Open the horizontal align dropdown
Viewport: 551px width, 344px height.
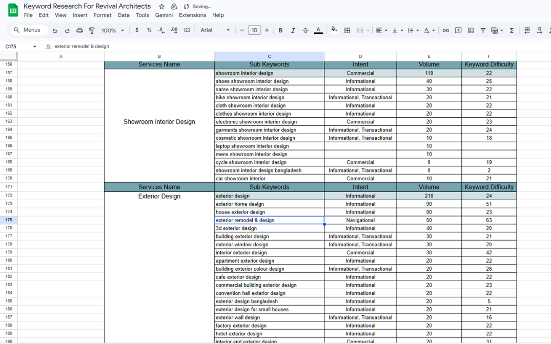click(381, 31)
